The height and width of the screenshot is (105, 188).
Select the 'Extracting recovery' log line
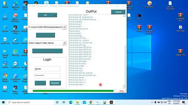[x=79, y=64]
